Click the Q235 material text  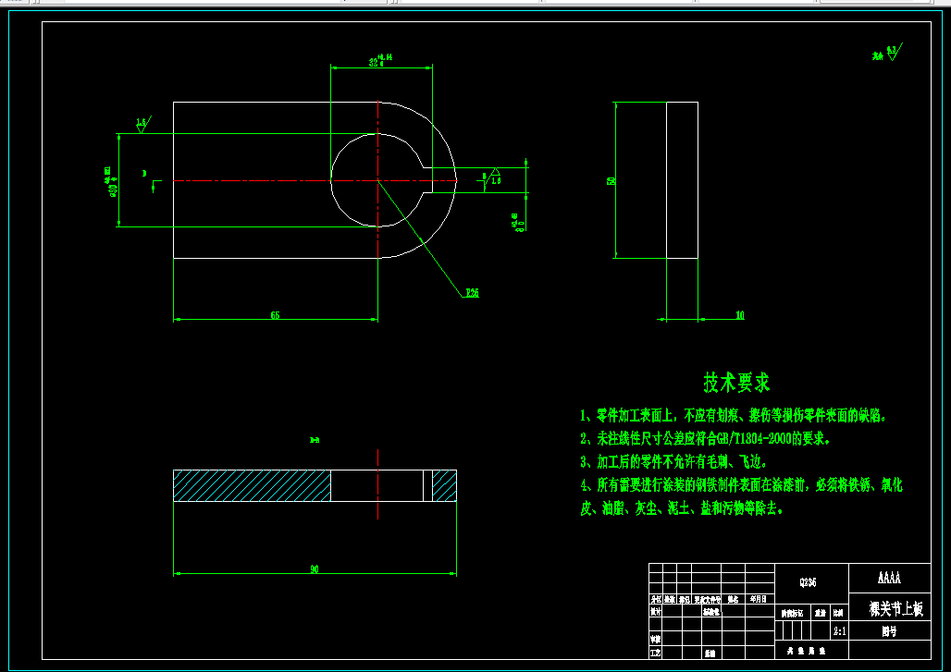[808, 582]
